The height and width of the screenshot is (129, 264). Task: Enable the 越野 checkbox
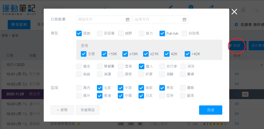[121, 33]
